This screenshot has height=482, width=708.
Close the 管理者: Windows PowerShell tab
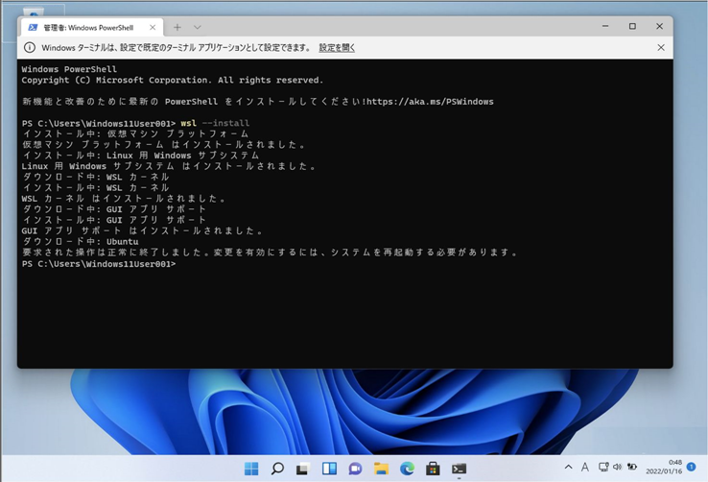coord(153,28)
